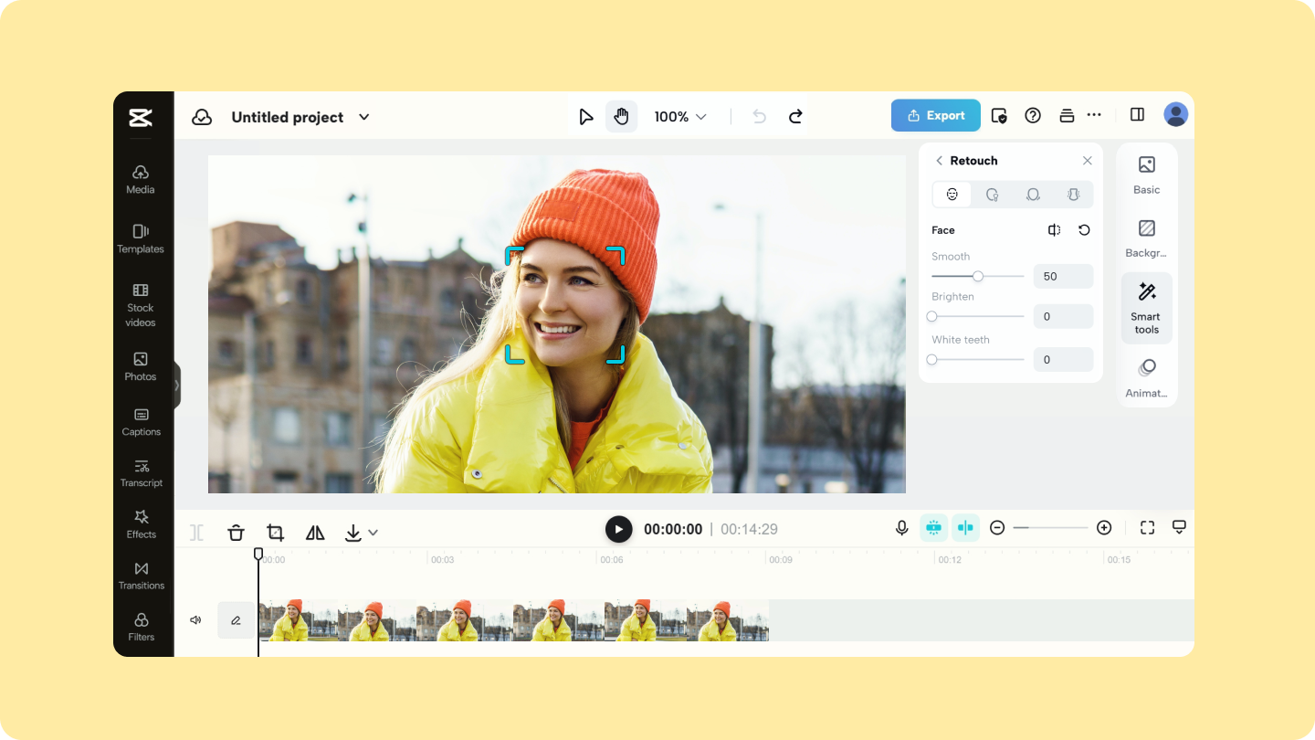Enter fullscreen preview mode
1315x740 pixels.
[x=1148, y=527]
